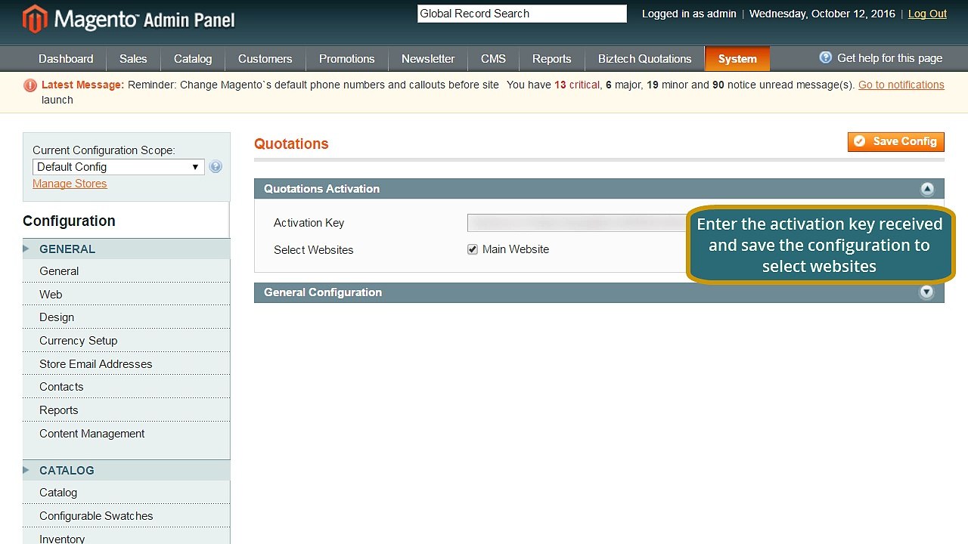Image resolution: width=968 pixels, height=544 pixels.
Task: Open the Customers menu
Action: (x=265, y=59)
